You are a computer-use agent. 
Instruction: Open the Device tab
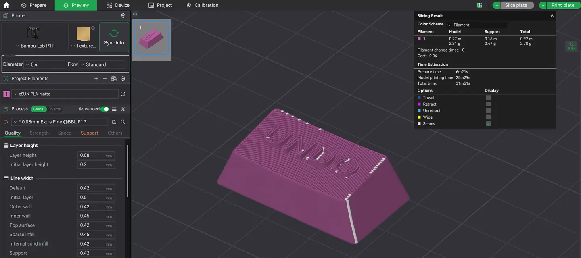(x=118, y=5)
